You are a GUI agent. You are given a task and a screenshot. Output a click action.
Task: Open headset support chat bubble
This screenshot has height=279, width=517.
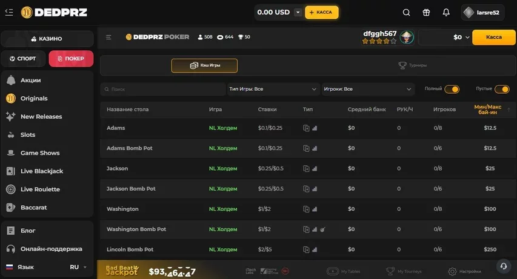pyautogui.click(x=504, y=266)
